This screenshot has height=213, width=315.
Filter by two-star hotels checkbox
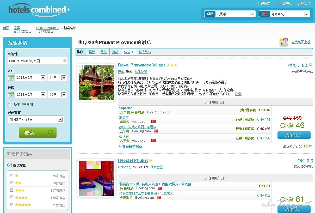click(11, 183)
